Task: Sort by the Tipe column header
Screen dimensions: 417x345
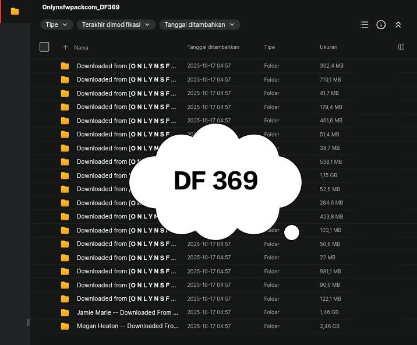Action: (270, 47)
